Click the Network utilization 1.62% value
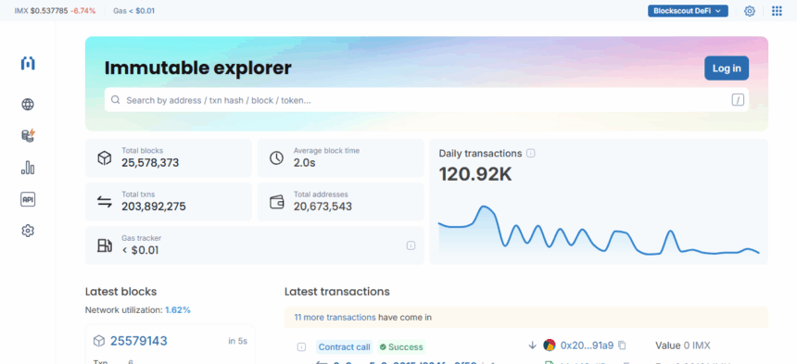Viewport: 797px width, 364px height. (178, 309)
